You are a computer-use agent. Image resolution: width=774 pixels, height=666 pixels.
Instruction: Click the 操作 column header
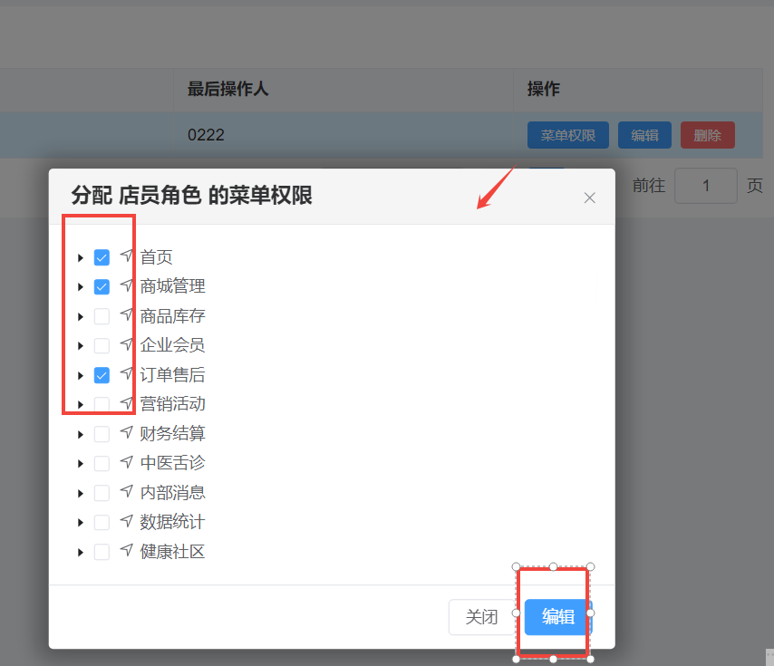click(x=544, y=90)
